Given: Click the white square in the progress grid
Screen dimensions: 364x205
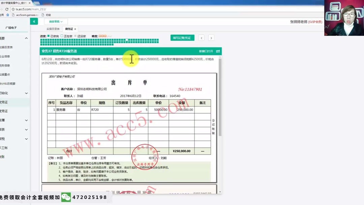Looking at the screenshot, I should (x=126, y=40).
